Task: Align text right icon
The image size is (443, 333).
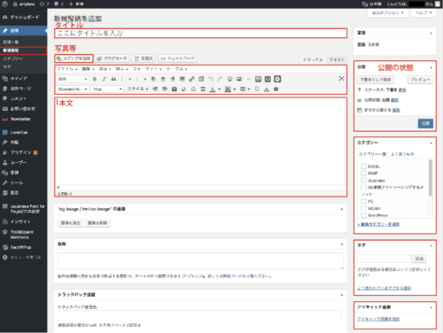Action: click(173, 79)
